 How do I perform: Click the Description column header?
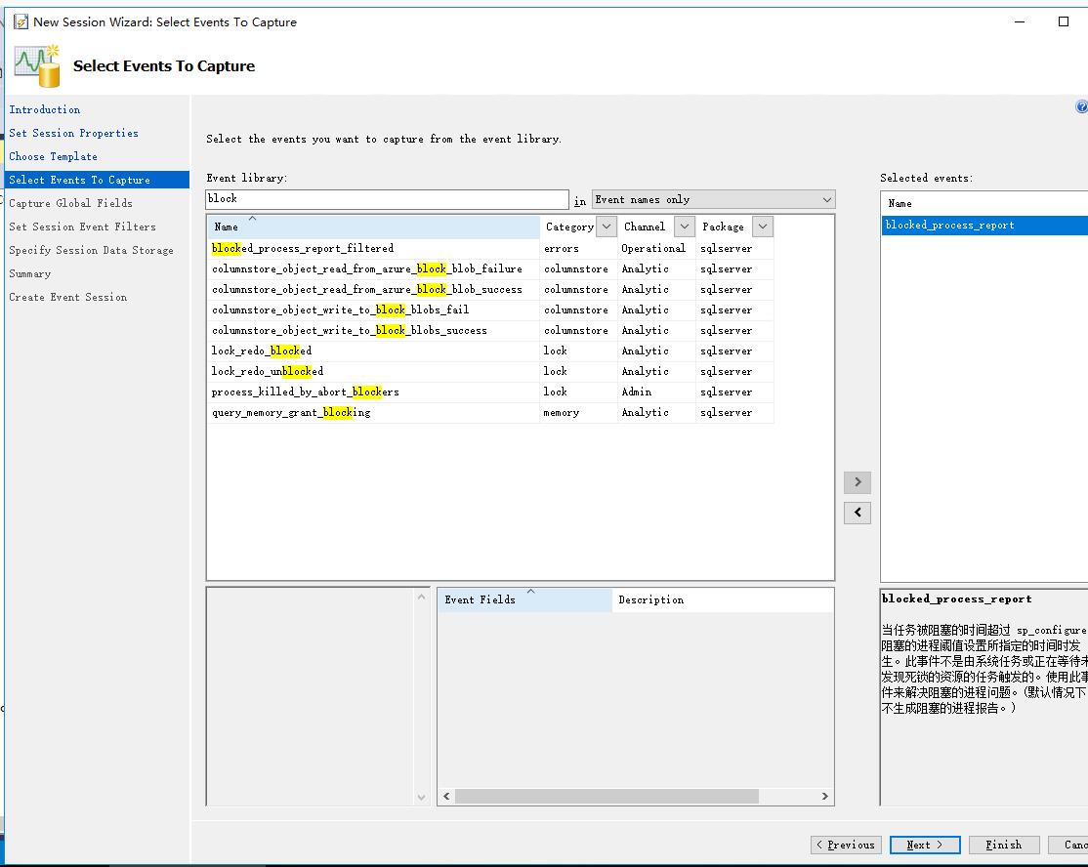[x=723, y=599]
